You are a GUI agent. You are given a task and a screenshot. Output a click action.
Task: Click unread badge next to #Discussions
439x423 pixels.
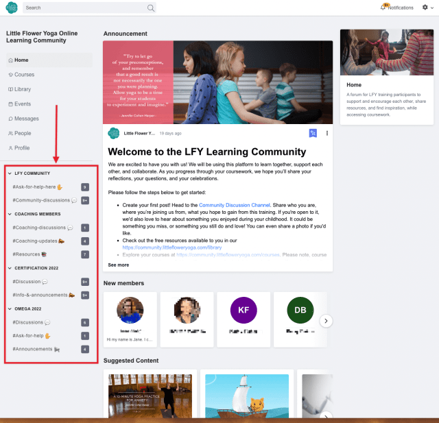[x=85, y=322]
